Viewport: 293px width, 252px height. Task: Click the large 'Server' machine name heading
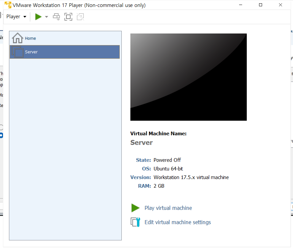pos(141,143)
